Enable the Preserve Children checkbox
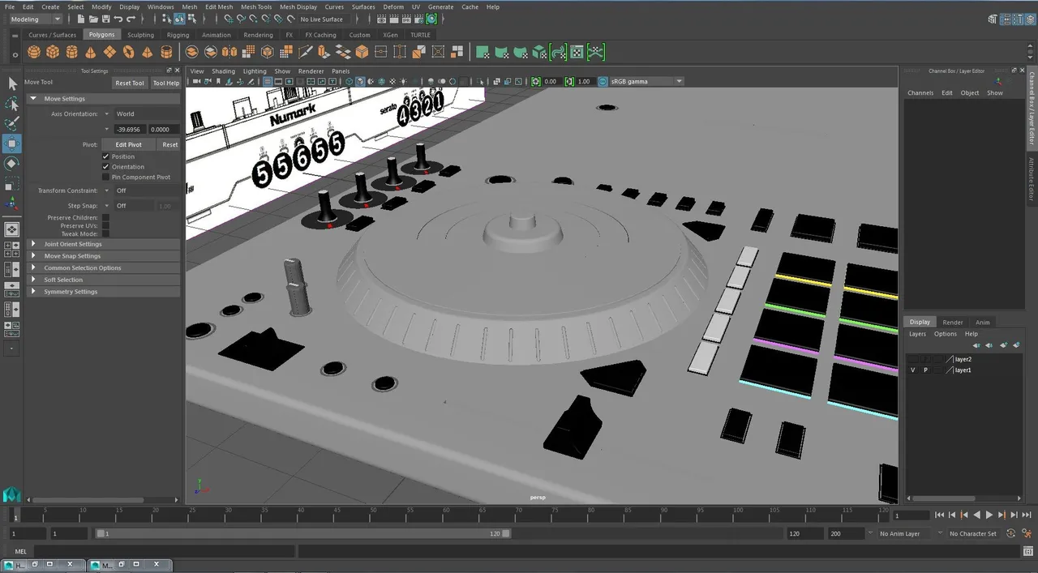 coord(105,217)
